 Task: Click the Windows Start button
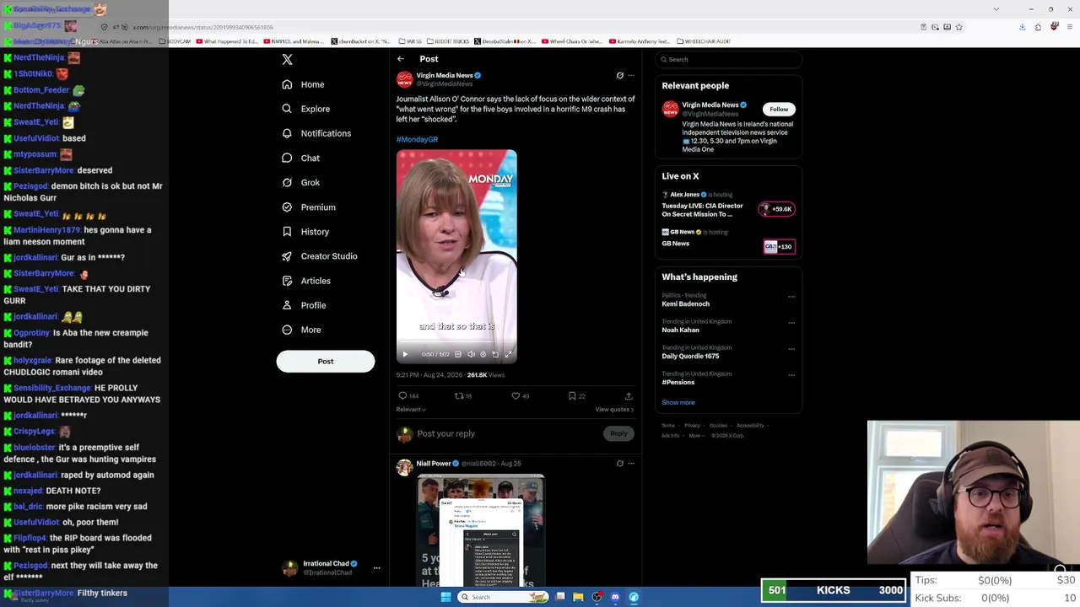(x=445, y=597)
